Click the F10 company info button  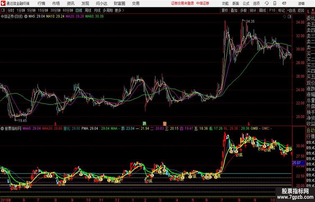click(x=272, y=10)
